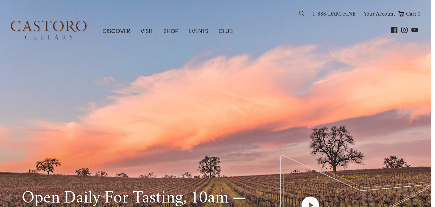Click the pink sunset cloud in hero image
Viewport: 435px width, 207px height.
223,102
